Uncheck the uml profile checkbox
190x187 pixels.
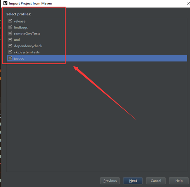(x=10, y=39)
